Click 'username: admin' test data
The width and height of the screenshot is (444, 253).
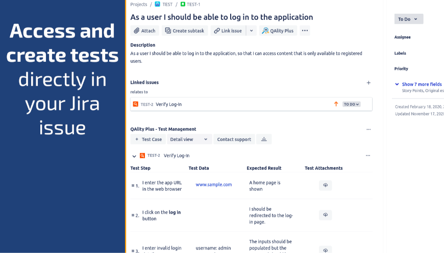click(x=213, y=248)
